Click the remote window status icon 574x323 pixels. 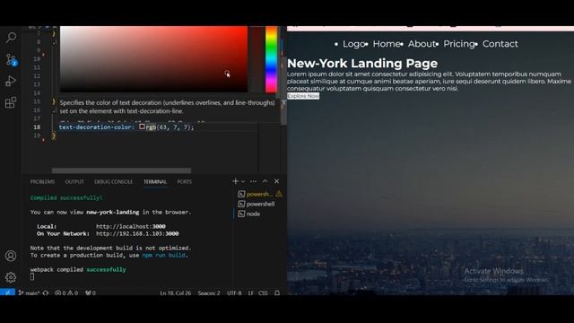click(x=7, y=292)
